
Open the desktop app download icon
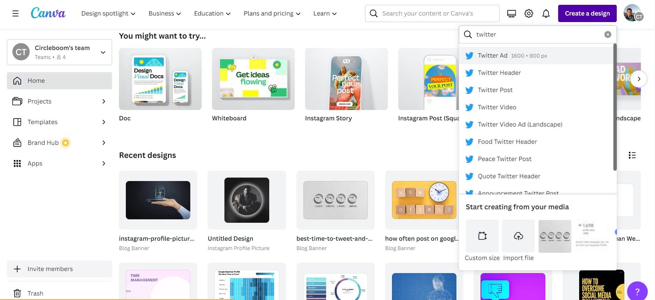pyautogui.click(x=512, y=13)
